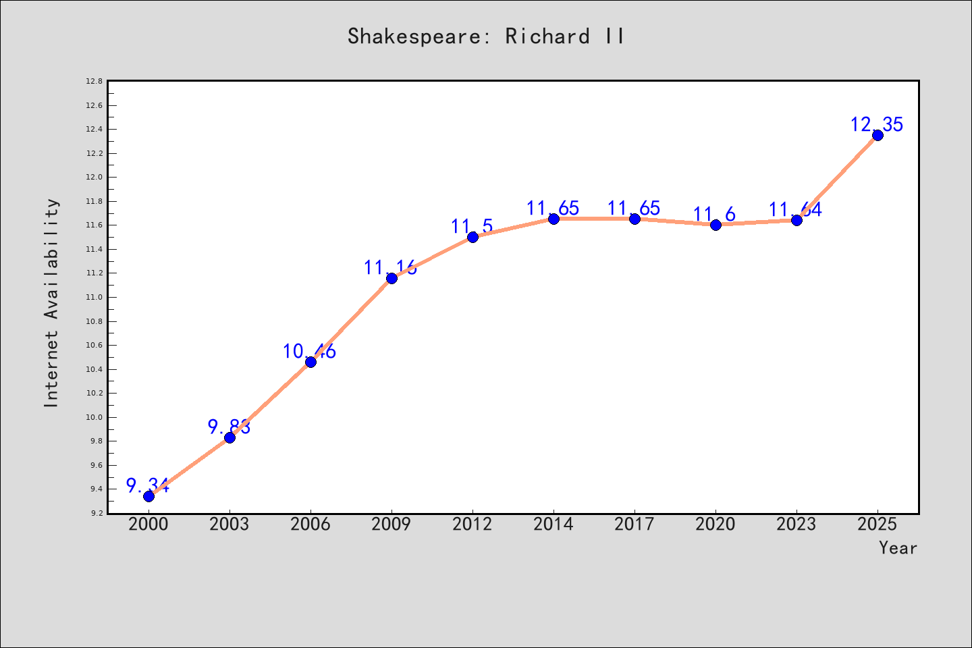The width and height of the screenshot is (972, 648).
Task: Click the 2023 x-axis tick label
Action: click(x=796, y=524)
